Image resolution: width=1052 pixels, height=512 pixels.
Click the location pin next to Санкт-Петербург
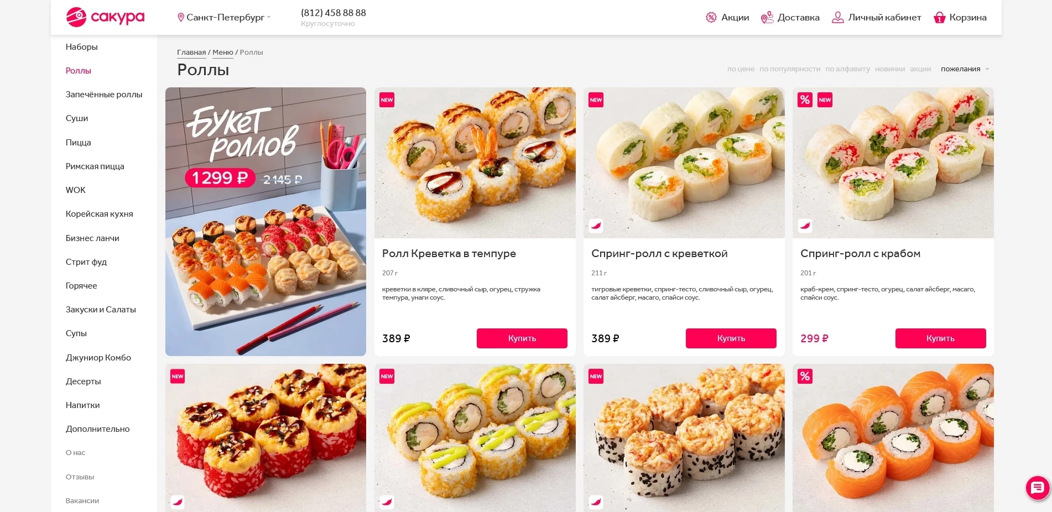[x=180, y=18]
